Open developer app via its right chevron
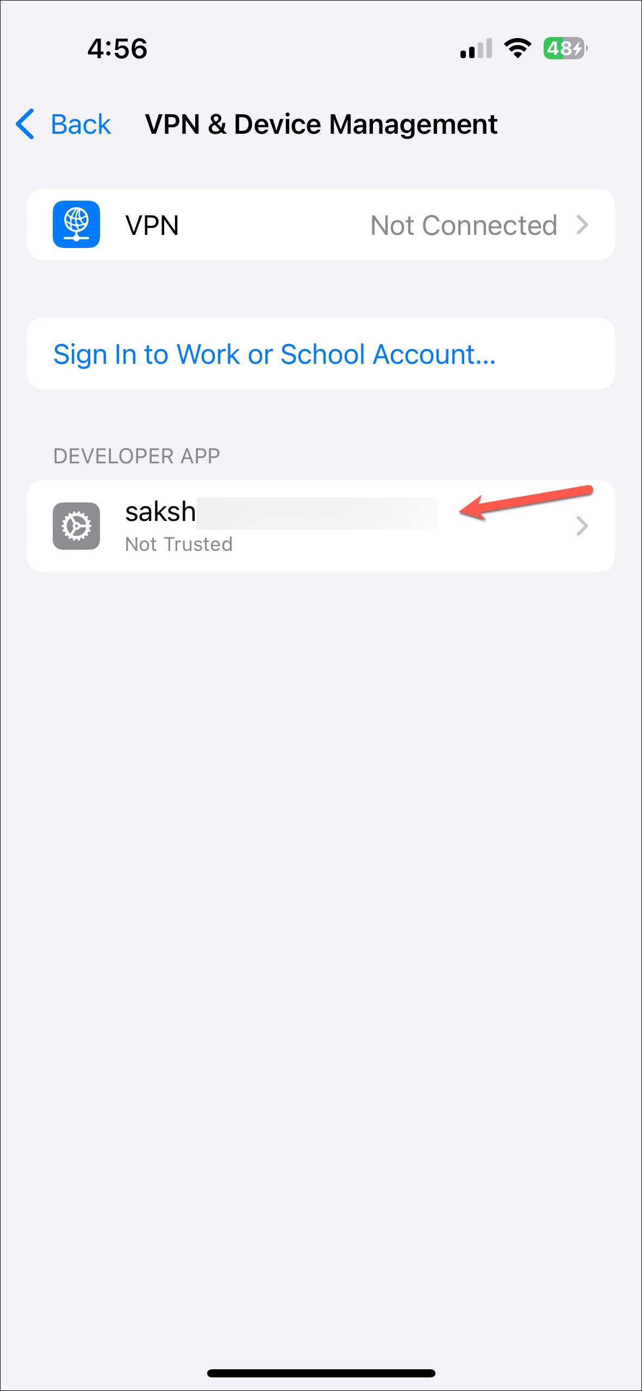 582,526
